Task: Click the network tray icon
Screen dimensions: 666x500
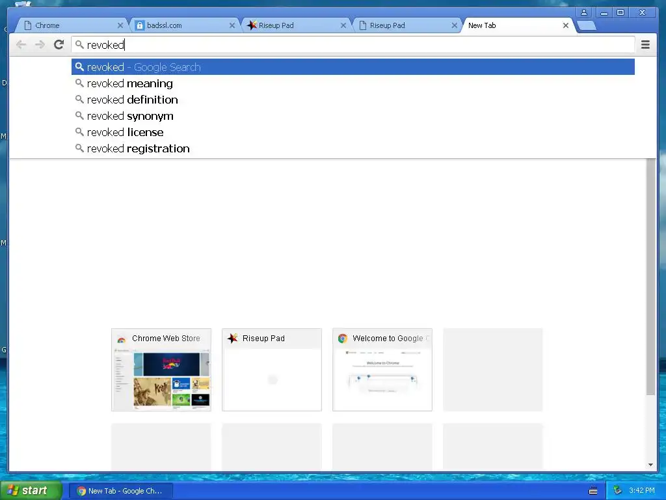Action: point(617,491)
